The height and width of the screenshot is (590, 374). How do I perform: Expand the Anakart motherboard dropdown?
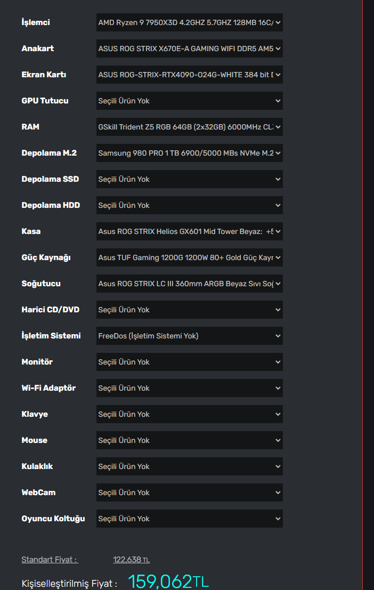click(x=189, y=49)
